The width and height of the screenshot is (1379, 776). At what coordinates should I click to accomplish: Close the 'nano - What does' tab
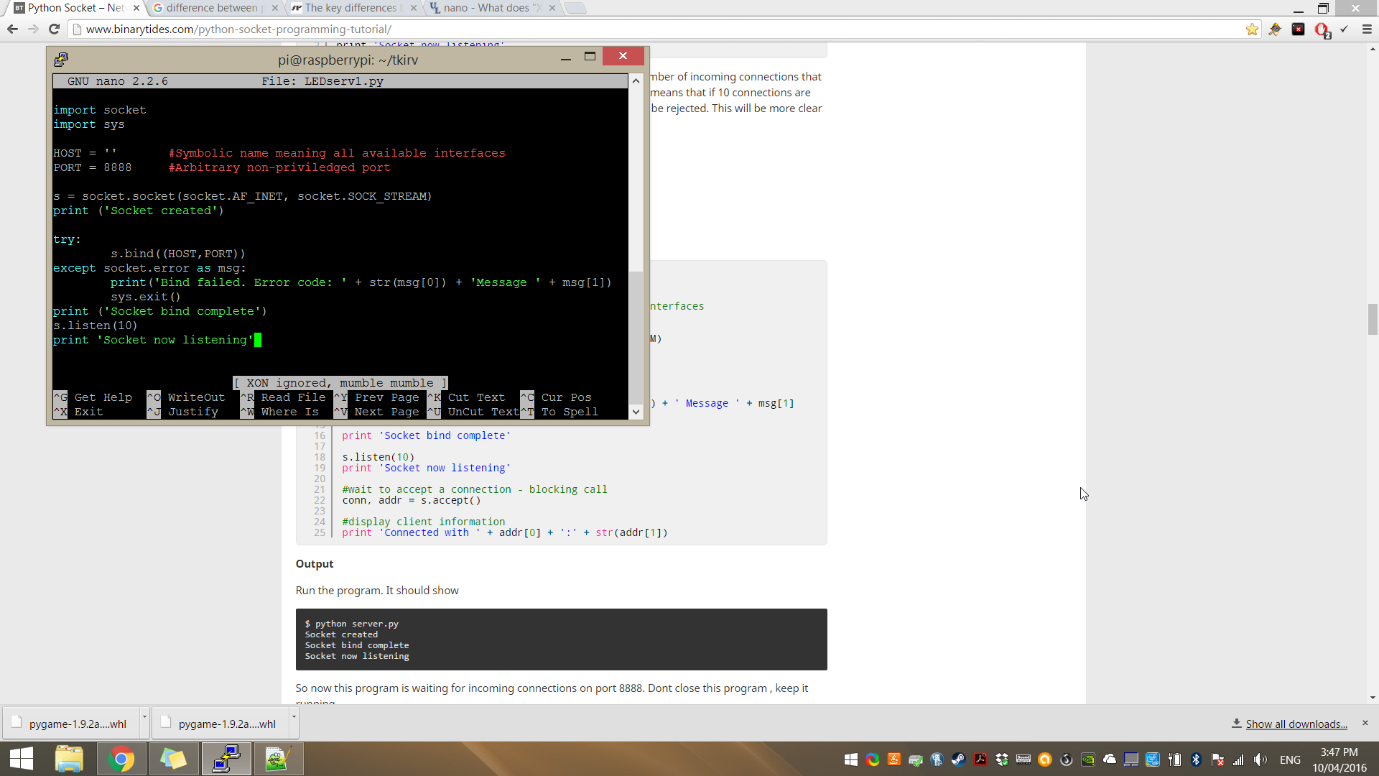[552, 8]
